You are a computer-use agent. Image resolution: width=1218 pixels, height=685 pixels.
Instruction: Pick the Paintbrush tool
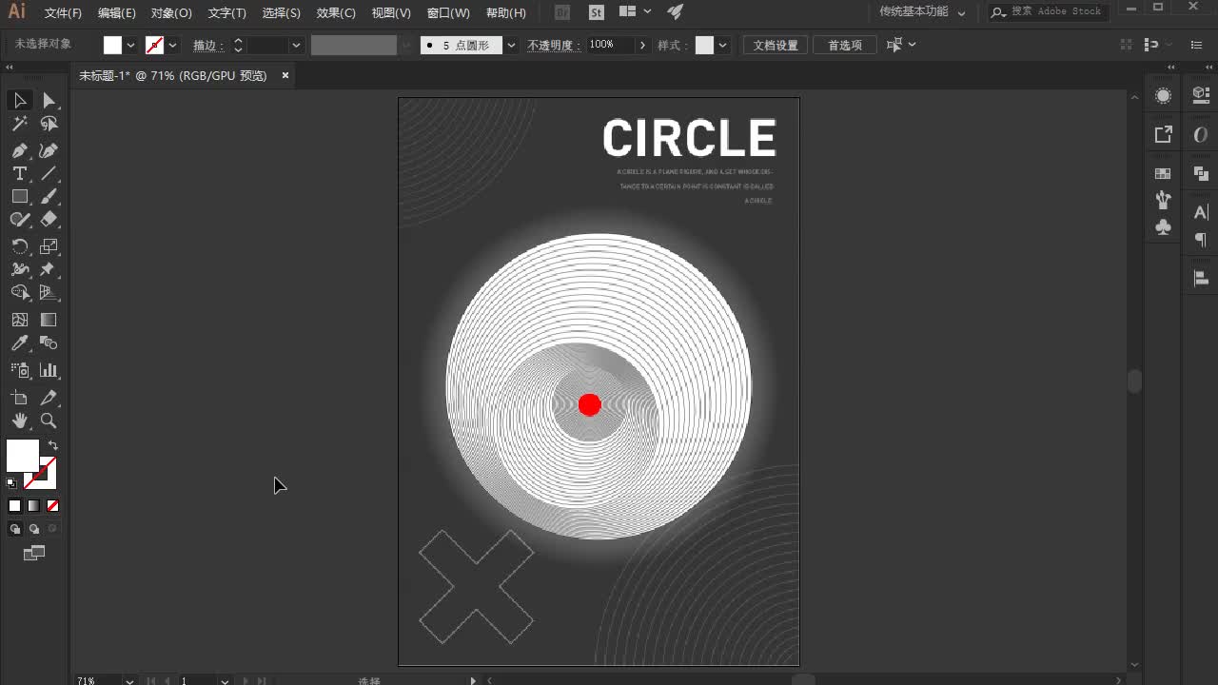click(49, 196)
